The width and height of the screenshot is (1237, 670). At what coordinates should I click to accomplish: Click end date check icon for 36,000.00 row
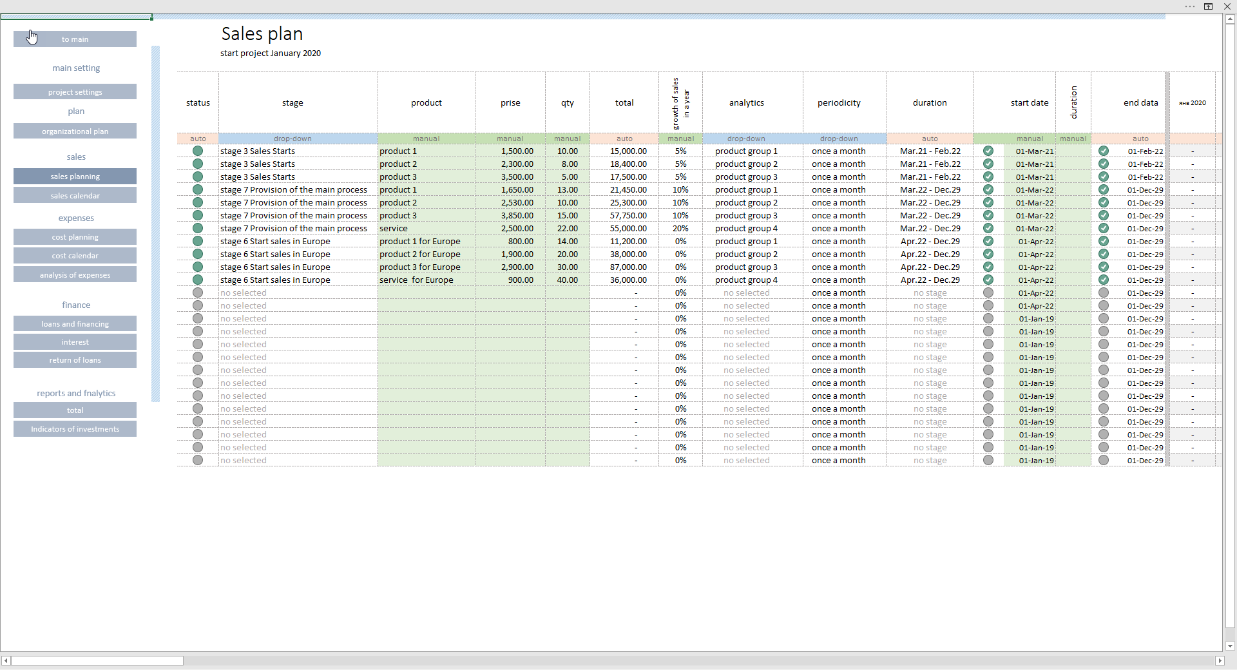pos(1104,280)
